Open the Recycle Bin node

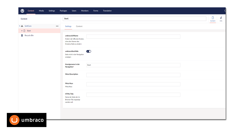point(29,35)
